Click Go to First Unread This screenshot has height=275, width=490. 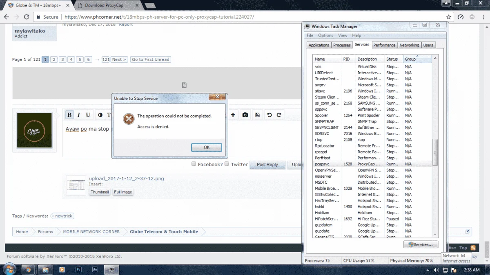point(150,59)
